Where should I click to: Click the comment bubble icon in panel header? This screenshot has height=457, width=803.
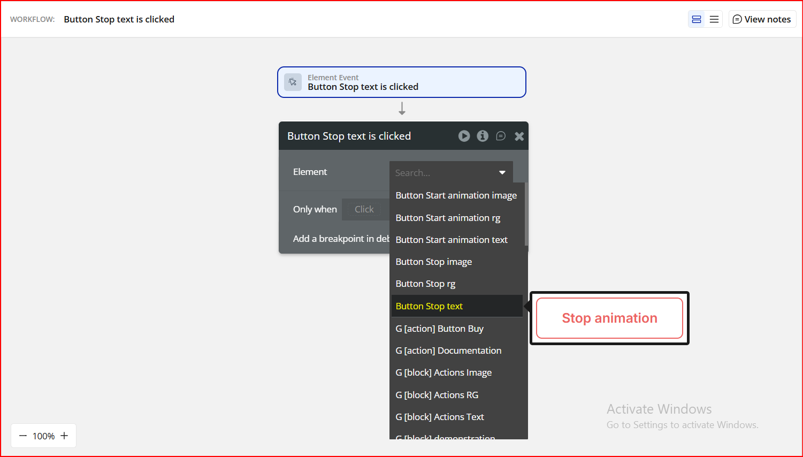(x=501, y=136)
